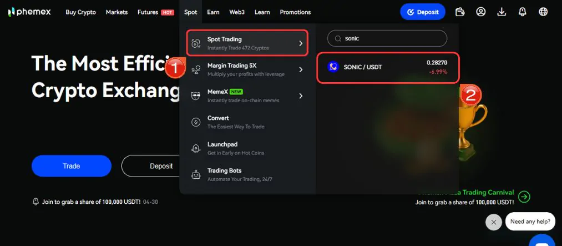Open the SONIC / USDT pair result
562x246 pixels.
tap(387, 68)
